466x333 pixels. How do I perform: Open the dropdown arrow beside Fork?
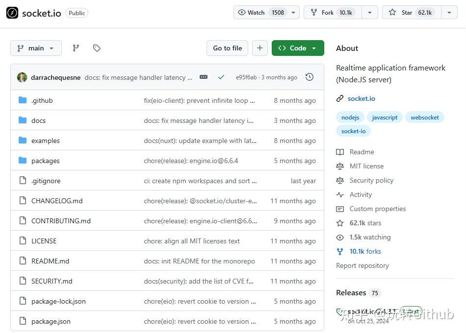[x=370, y=13]
